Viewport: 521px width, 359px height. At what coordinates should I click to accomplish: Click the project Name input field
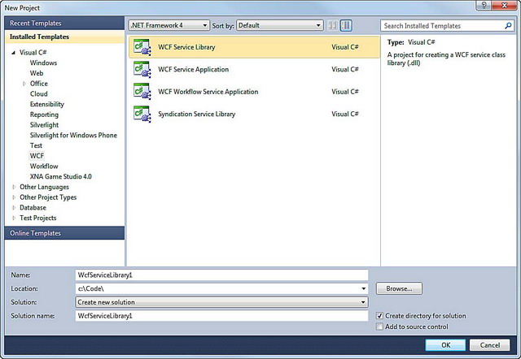click(x=221, y=275)
